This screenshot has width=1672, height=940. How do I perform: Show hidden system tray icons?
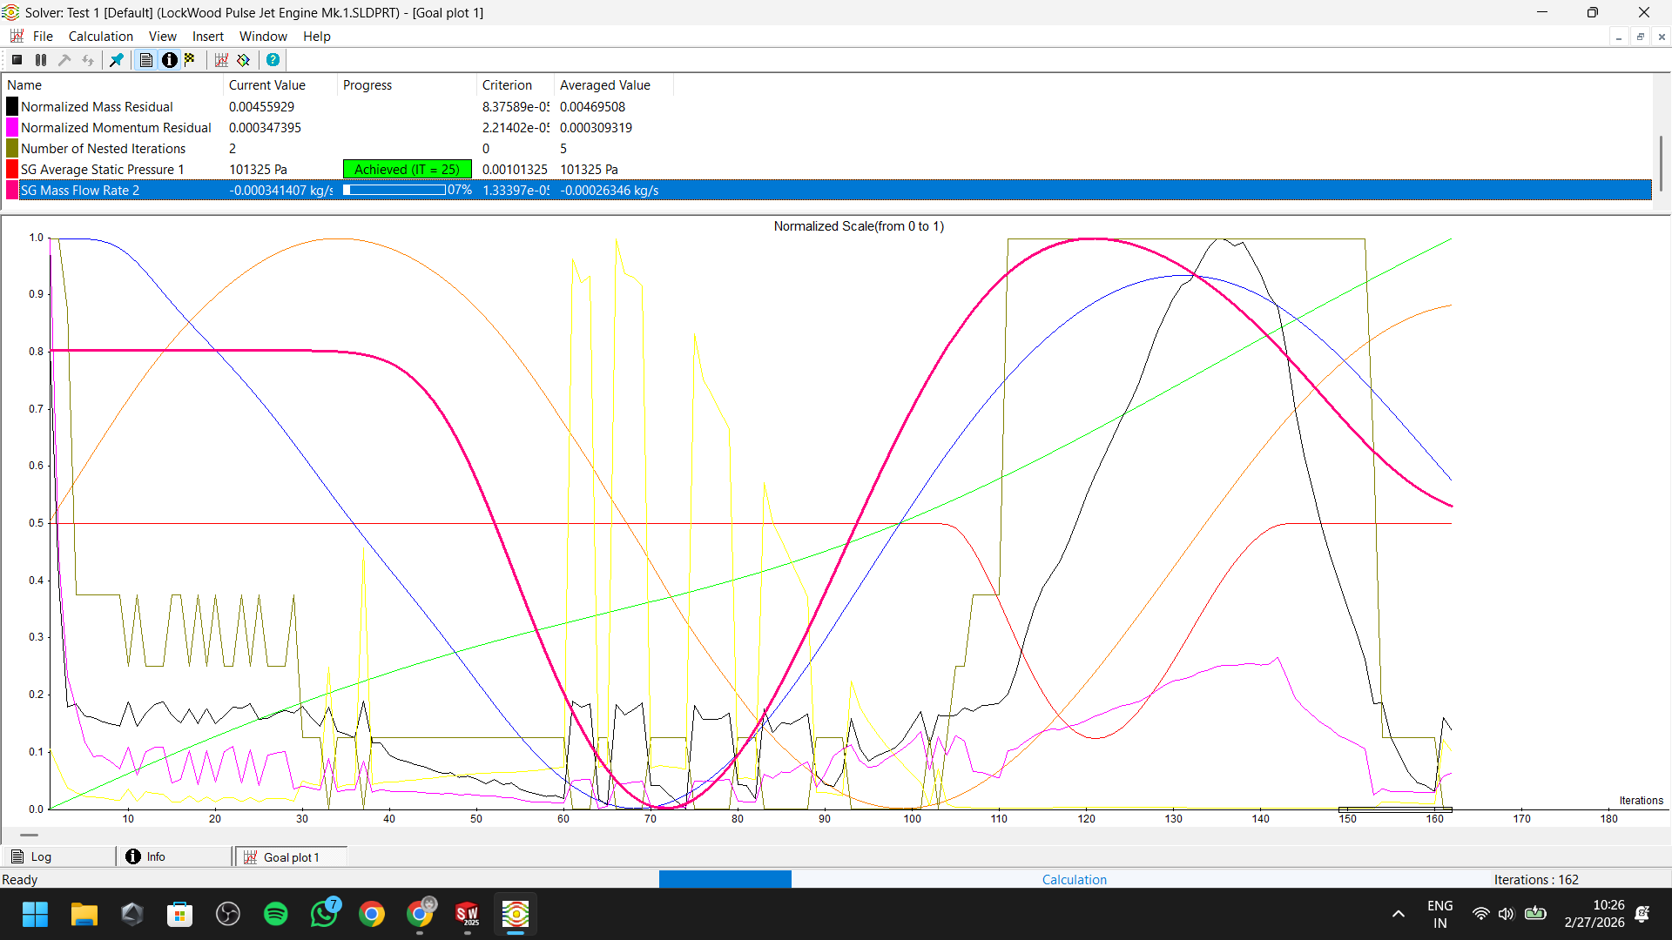pos(1398,914)
